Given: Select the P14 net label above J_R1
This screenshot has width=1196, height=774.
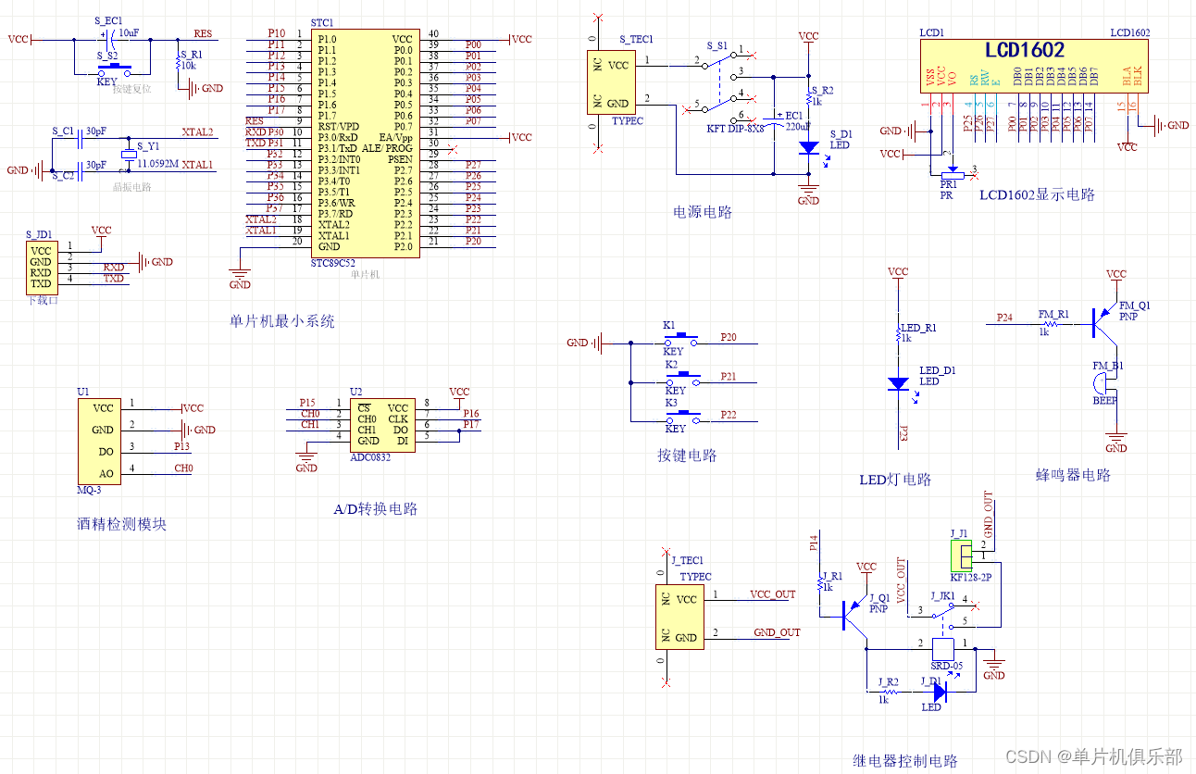Looking at the screenshot, I should (814, 543).
